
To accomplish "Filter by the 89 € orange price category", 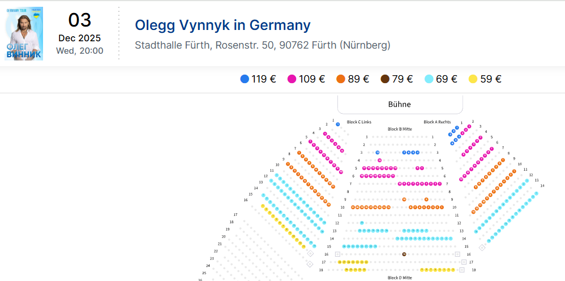I will 353,79.
